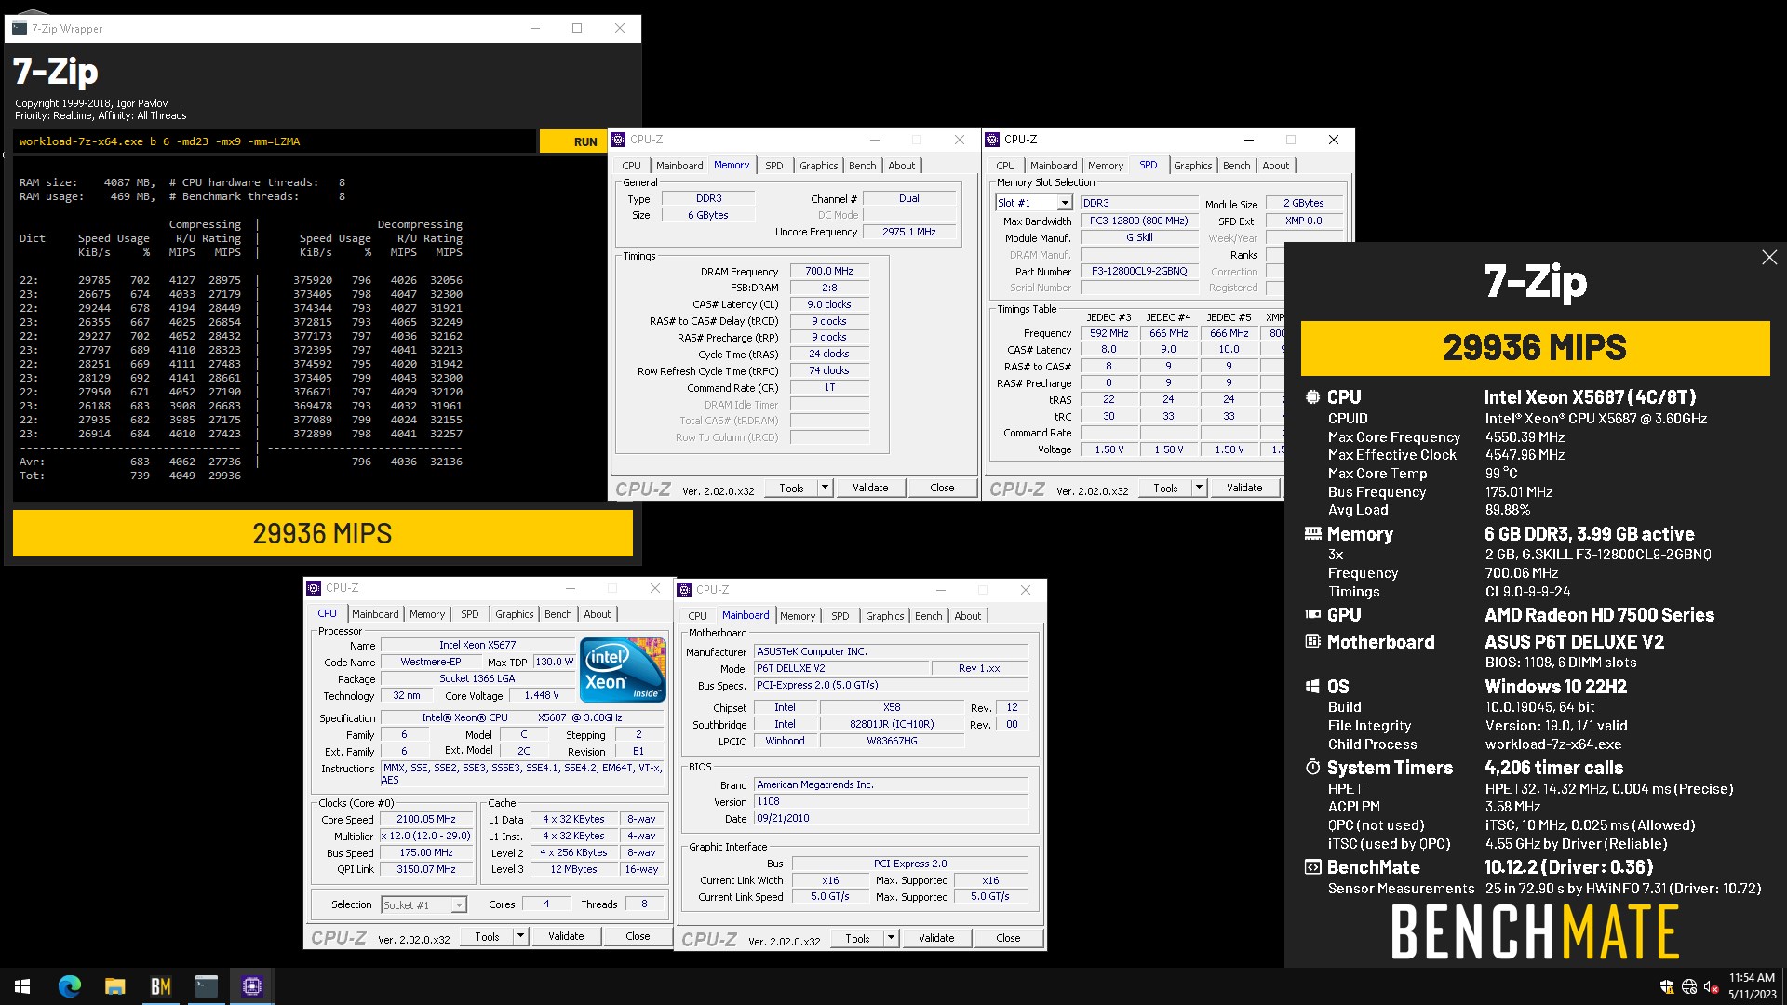Click the BIOS Version 1108 field
The width and height of the screenshot is (1787, 1005).
coord(891,801)
